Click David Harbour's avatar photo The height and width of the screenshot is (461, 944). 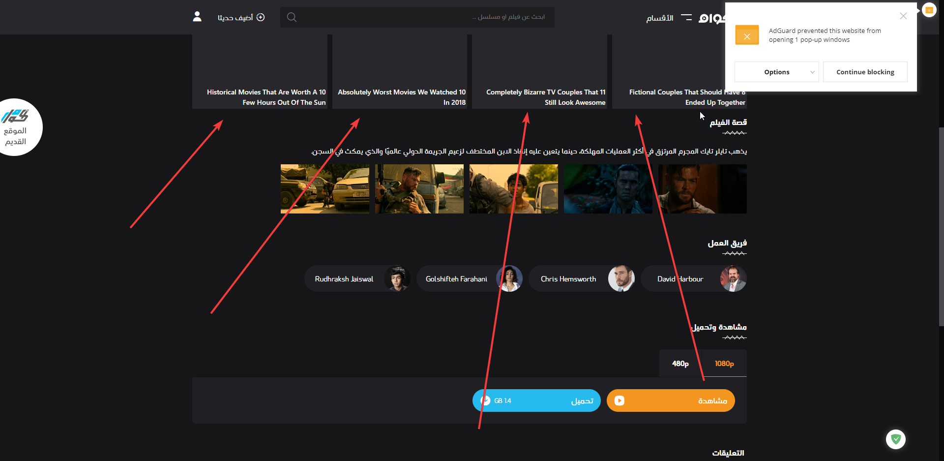(x=733, y=278)
